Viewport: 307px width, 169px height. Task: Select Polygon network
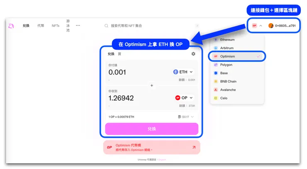point(237,65)
